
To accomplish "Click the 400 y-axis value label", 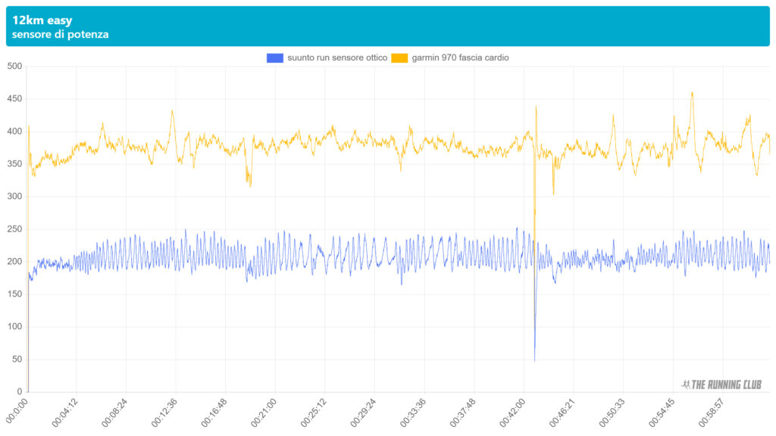I will click(x=14, y=132).
